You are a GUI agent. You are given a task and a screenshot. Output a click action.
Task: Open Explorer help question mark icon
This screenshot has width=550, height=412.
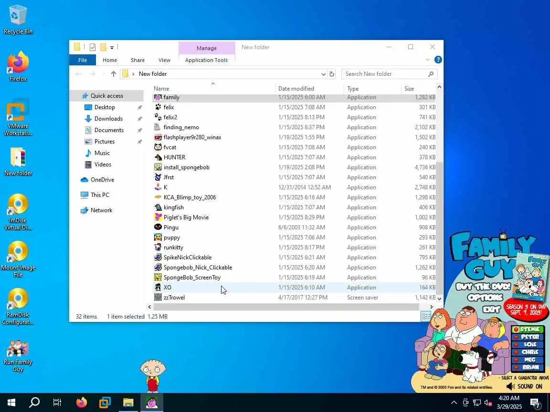(x=438, y=60)
